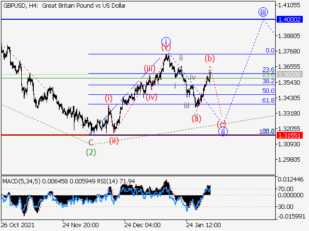Click the 24 Nov 20:00 date label
The width and height of the screenshot is (309, 231).
(x=81, y=225)
